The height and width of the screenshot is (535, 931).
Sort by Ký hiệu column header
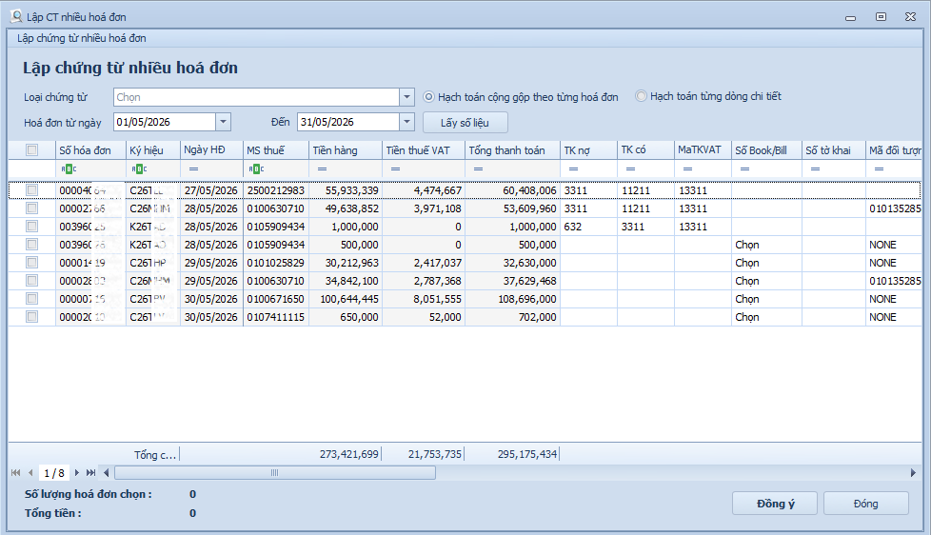click(x=153, y=150)
